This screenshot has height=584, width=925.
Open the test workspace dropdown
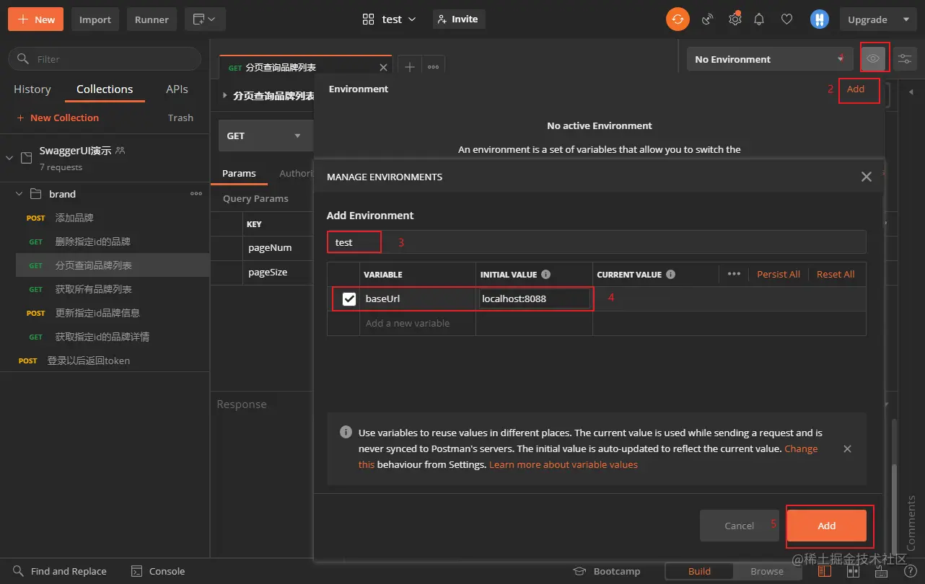click(390, 19)
